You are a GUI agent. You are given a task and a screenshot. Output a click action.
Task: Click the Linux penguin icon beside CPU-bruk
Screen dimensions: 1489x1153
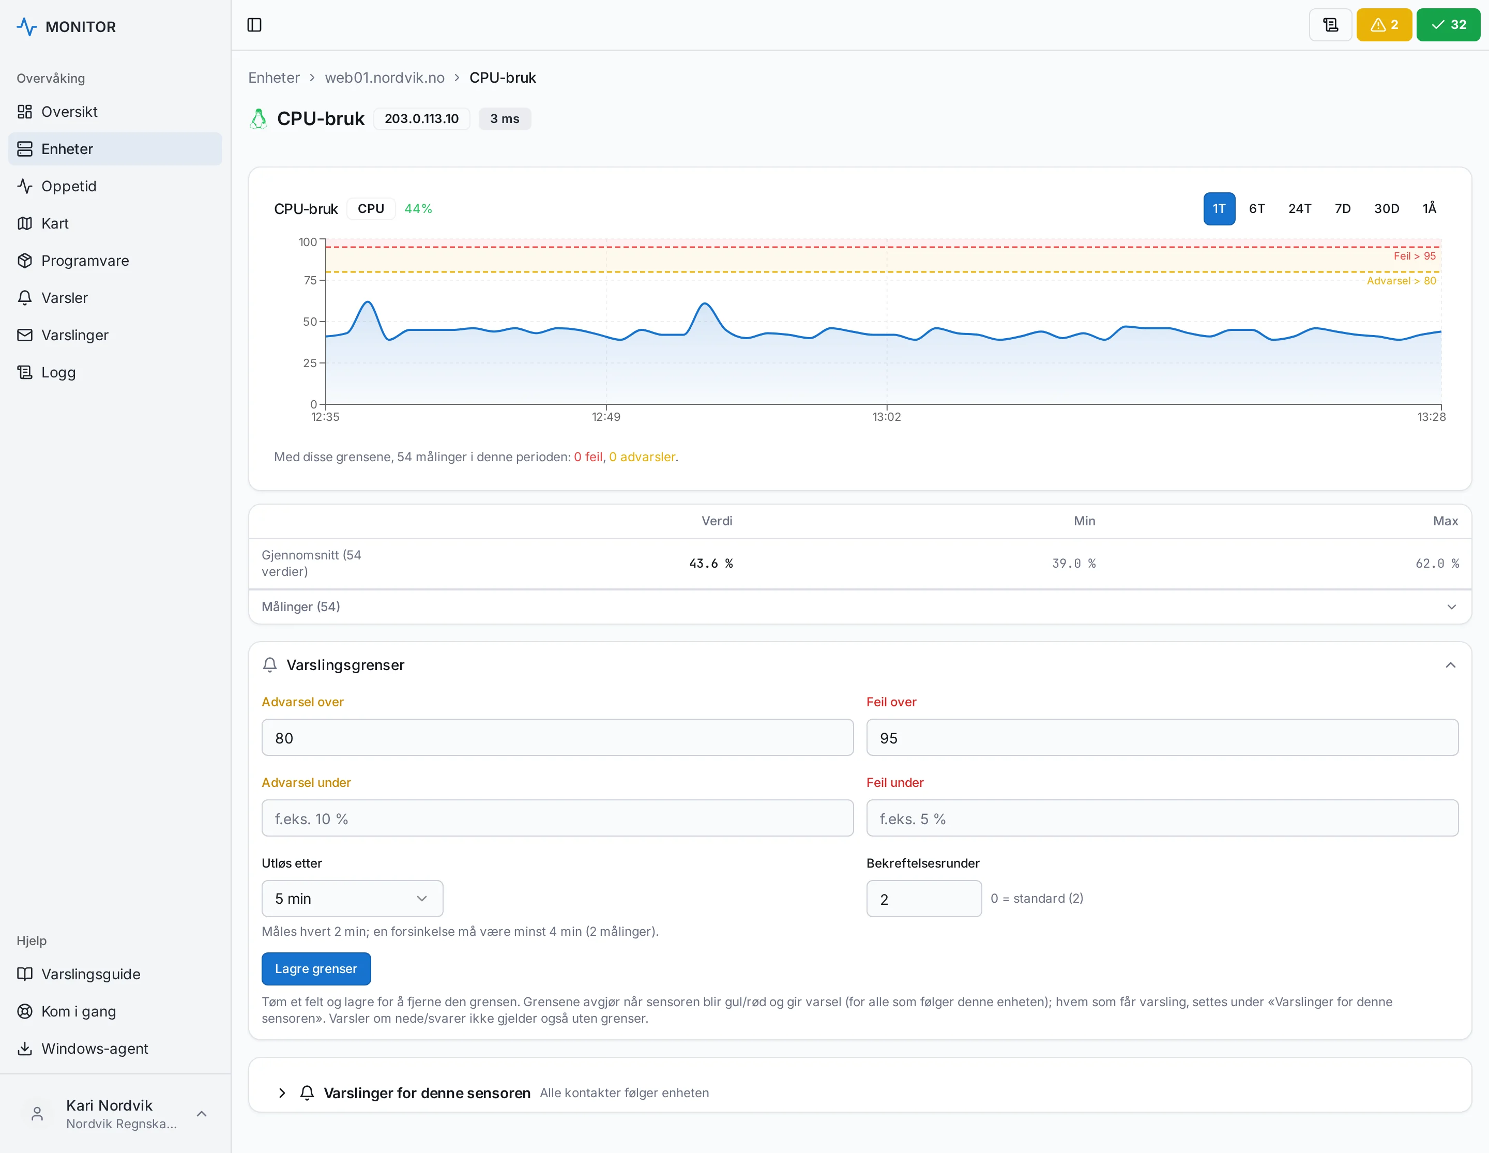click(259, 118)
